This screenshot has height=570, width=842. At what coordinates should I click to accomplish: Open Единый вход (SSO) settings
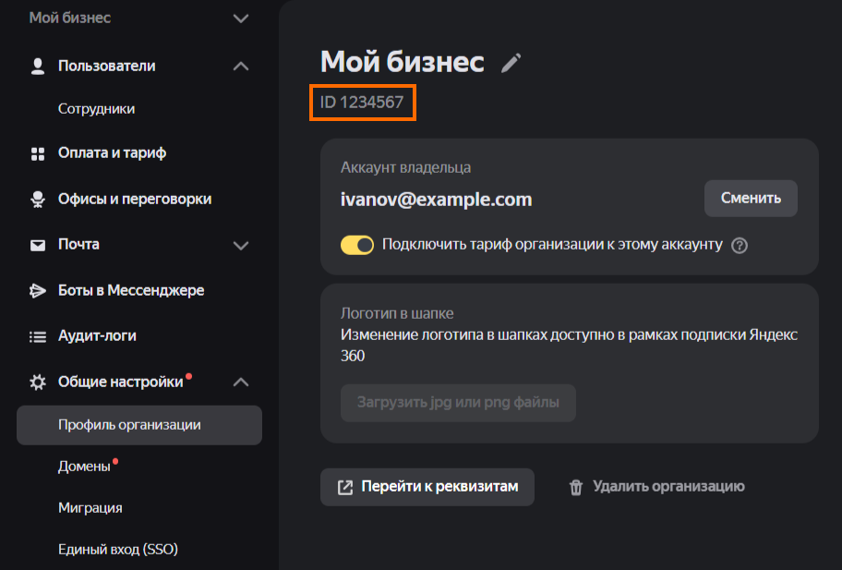click(x=117, y=549)
